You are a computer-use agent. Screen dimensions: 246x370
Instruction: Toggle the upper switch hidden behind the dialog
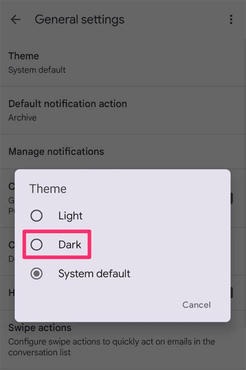point(232,198)
